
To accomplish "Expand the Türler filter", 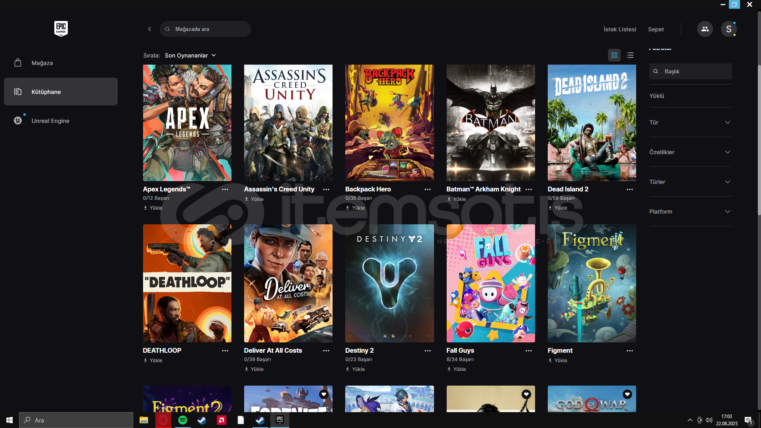I will pyautogui.click(x=690, y=182).
